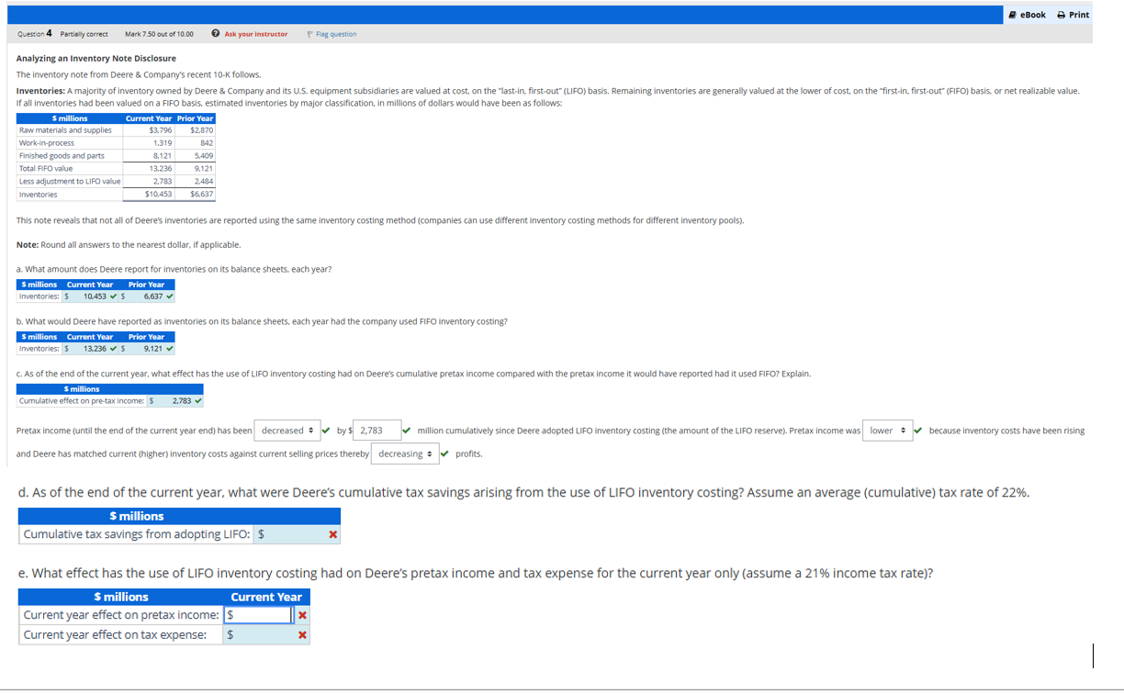Screen dimensions: 1124x694
Task: Click the red X beside the tax savings field
Action: pos(331,533)
